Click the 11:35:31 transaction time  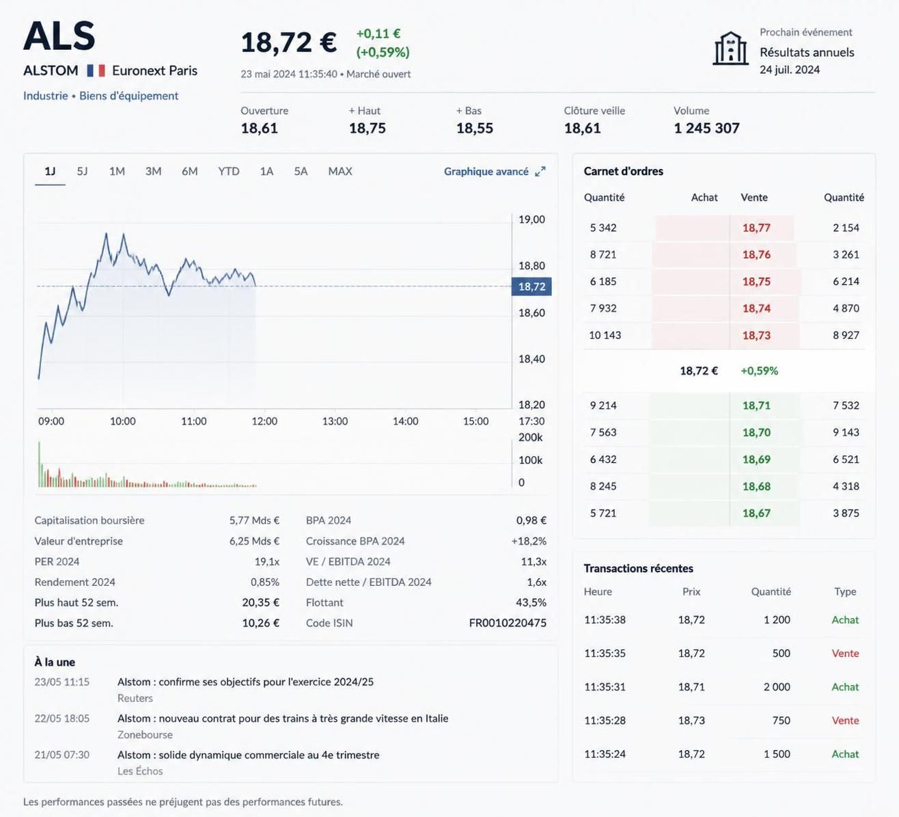[x=605, y=686]
